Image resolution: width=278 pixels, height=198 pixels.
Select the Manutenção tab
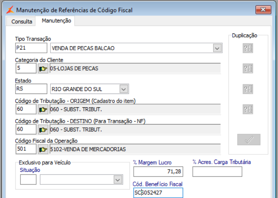(x=56, y=21)
